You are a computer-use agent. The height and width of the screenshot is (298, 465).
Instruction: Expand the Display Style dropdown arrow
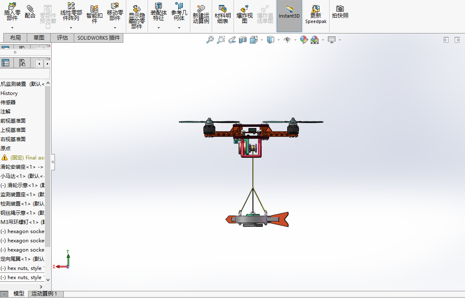point(278,40)
